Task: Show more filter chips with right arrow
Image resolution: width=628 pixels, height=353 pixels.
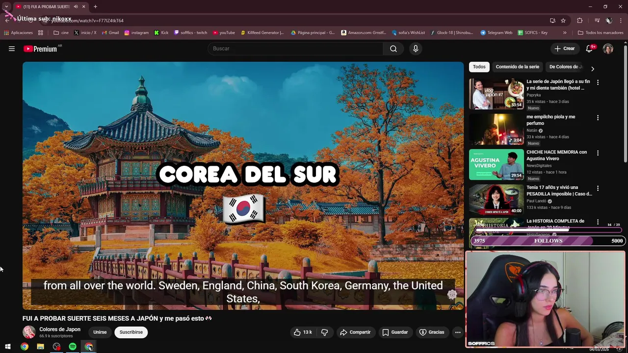Action: pos(592,69)
